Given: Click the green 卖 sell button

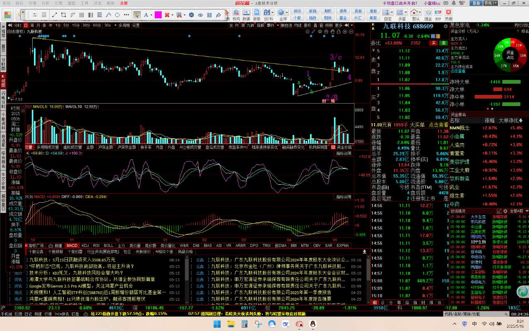Looking at the screenshot, I should pyautogui.click(x=443, y=43).
